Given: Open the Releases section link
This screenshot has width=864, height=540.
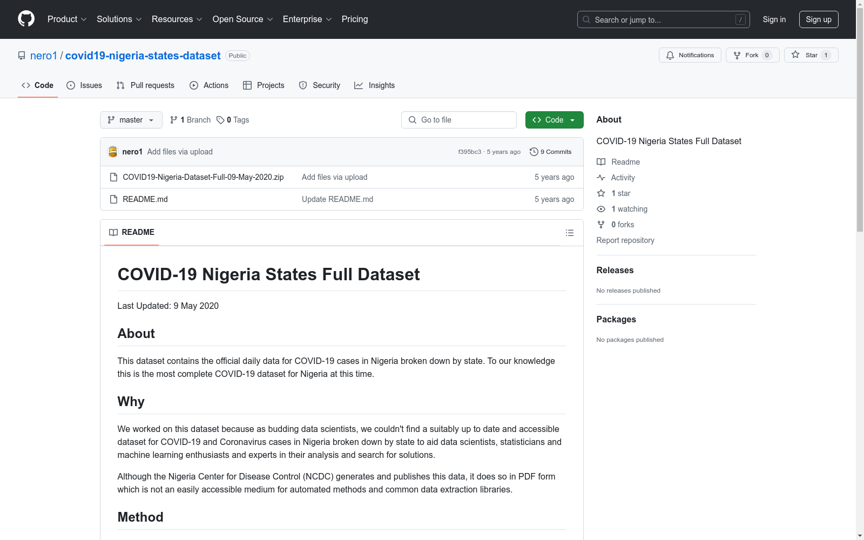Looking at the screenshot, I should (x=615, y=270).
